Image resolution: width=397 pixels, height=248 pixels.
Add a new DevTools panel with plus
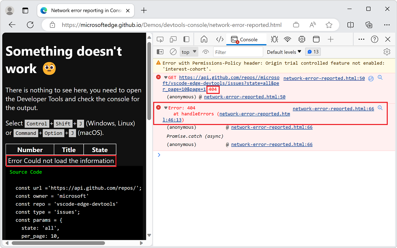(331, 39)
